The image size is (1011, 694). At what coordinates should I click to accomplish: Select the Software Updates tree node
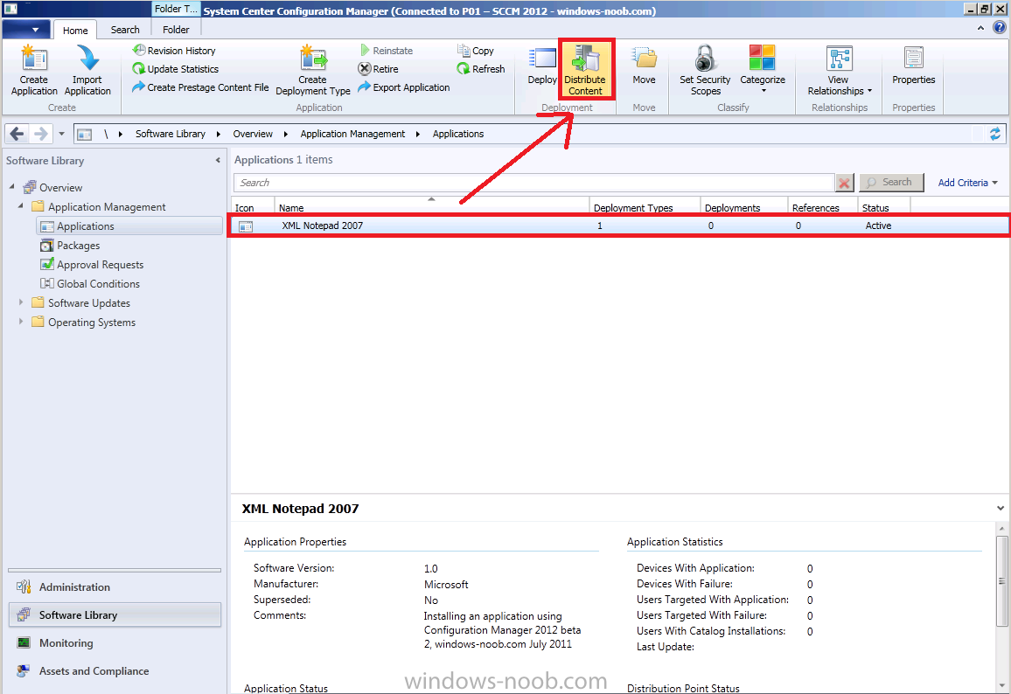89,302
